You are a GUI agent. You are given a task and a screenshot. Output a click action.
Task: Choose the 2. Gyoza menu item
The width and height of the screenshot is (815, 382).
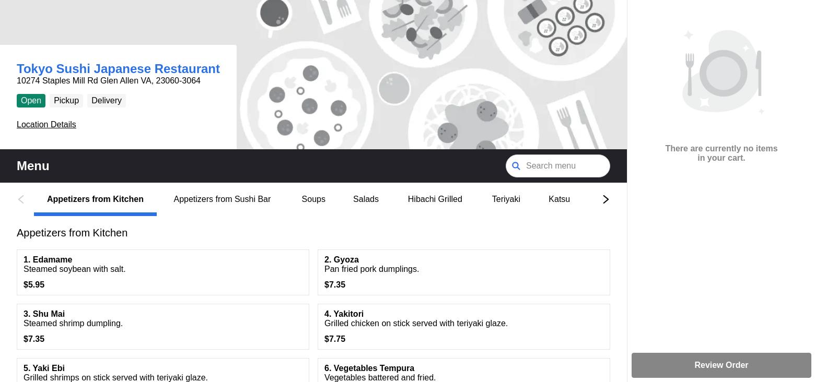point(464,272)
